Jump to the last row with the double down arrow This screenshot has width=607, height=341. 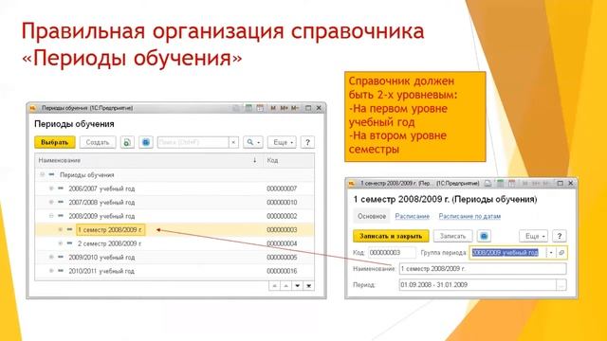308,286
